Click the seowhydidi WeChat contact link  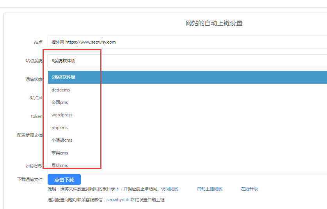point(118,200)
